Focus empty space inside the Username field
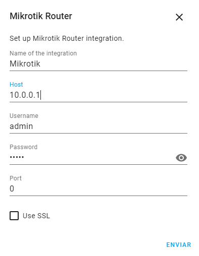The height and width of the screenshot is (256, 199). [x=110, y=126]
